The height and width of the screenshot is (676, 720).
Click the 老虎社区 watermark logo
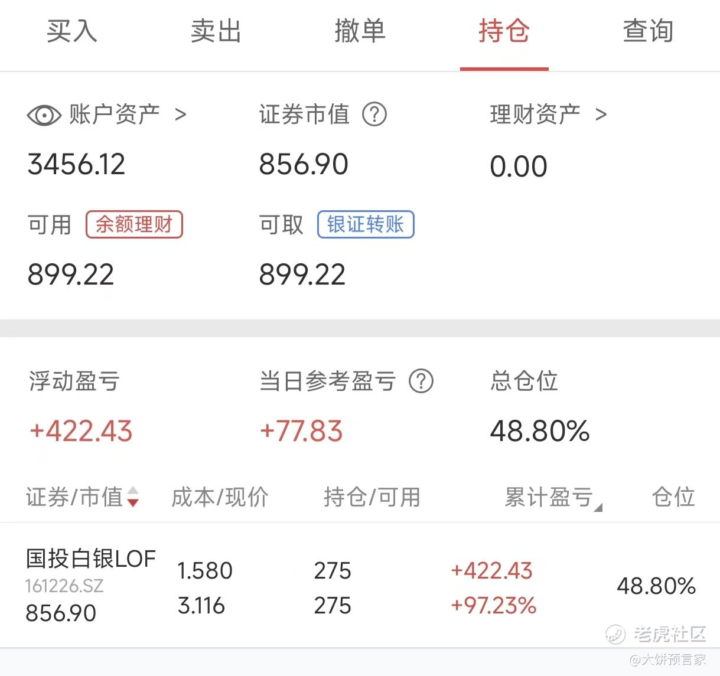(x=656, y=634)
